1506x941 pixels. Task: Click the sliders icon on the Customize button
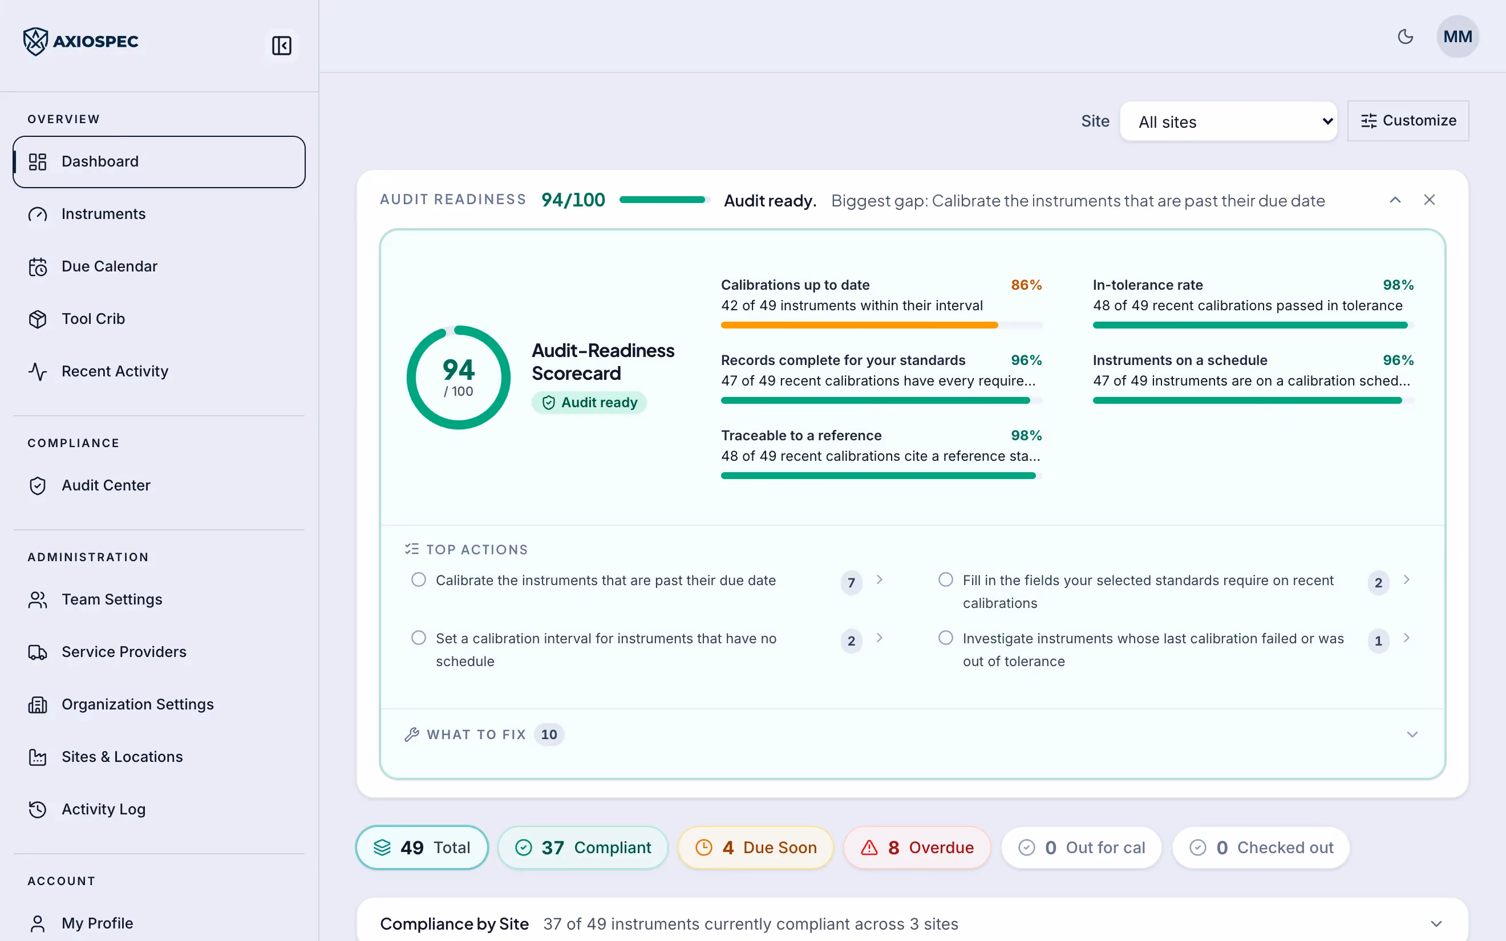click(1369, 121)
